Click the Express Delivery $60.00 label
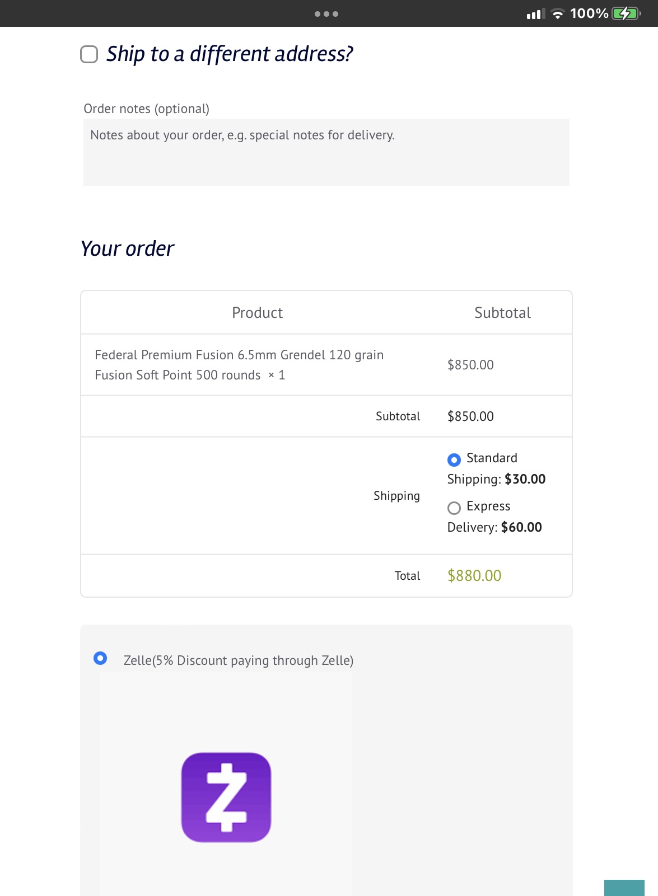Screen dimensions: 658x896 (494, 517)
